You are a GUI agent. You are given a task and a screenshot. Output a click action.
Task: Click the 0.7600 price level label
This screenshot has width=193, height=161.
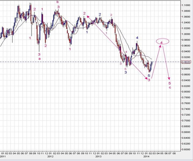click(x=186, y=103)
